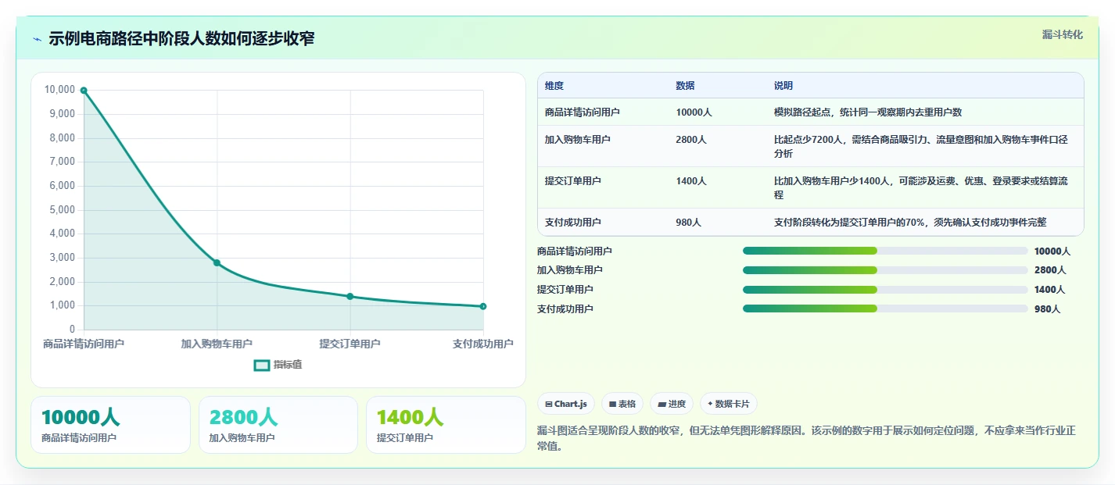Click table cell 商品详情访问用户

[x=583, y=112]
